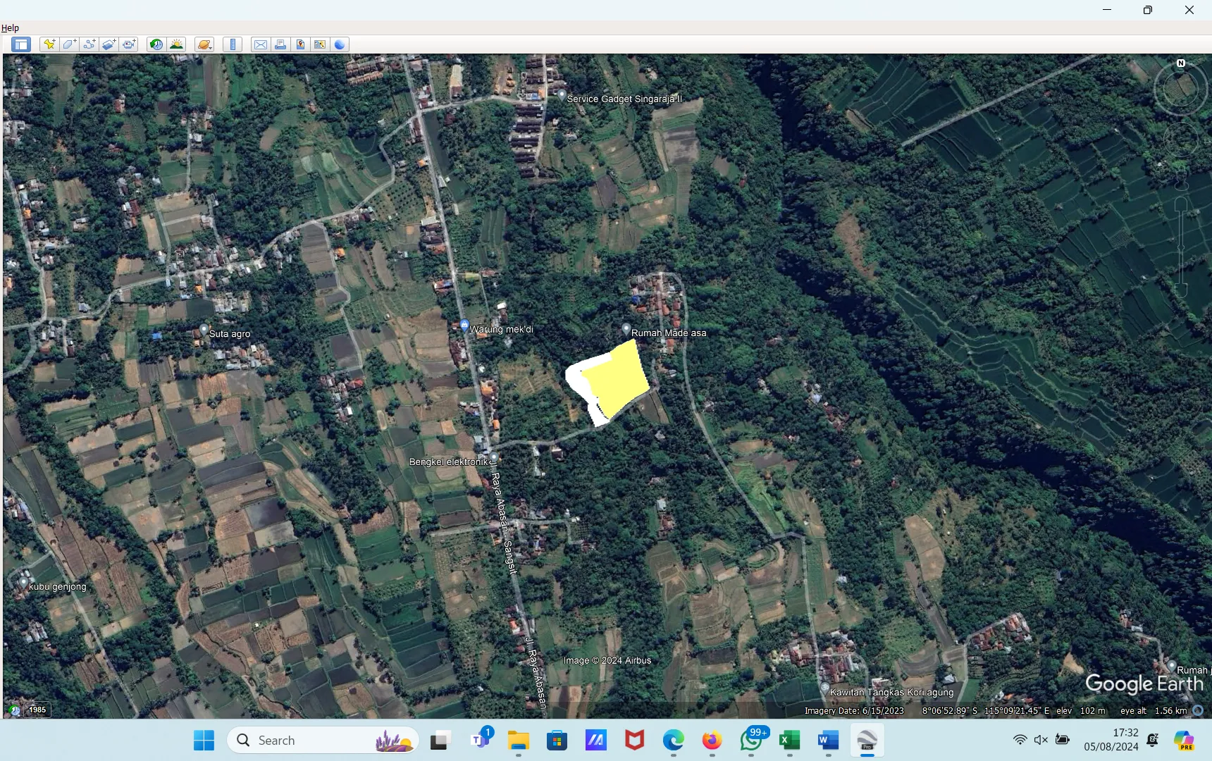Screen dimensions: 1212x761
Task: Open Excel from the taskbar
Action: point(789,740)
